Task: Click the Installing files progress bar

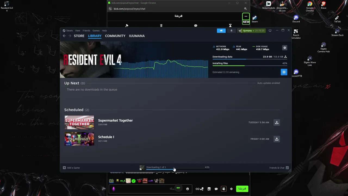Action: click(250, 66)
